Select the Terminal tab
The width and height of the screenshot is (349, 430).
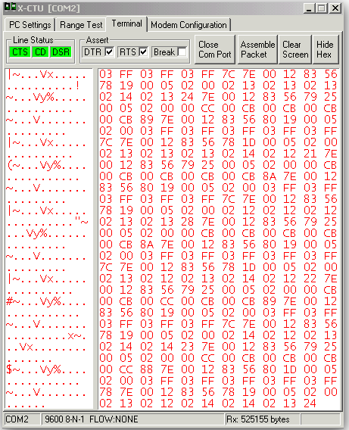tap(126, 23)
